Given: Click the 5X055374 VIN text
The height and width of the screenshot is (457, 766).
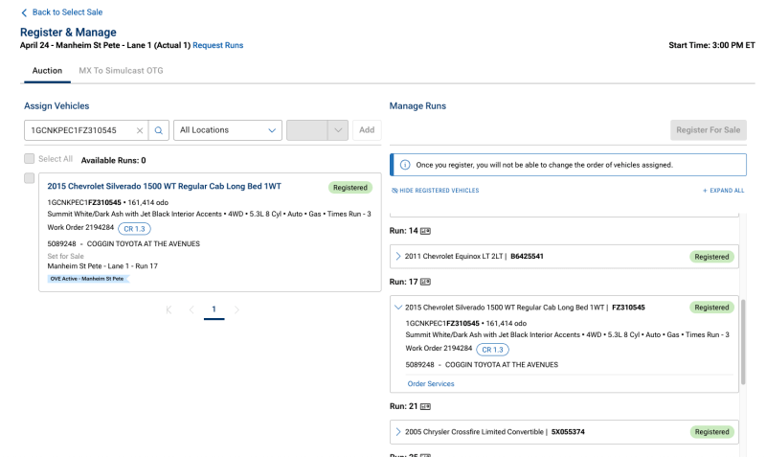Looking at the screenshot, I should pyautogui.click(x=568, y=432).
